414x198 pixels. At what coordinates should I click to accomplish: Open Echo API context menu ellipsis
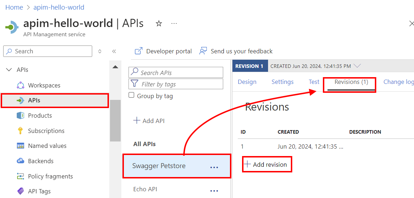coord(214,191)
